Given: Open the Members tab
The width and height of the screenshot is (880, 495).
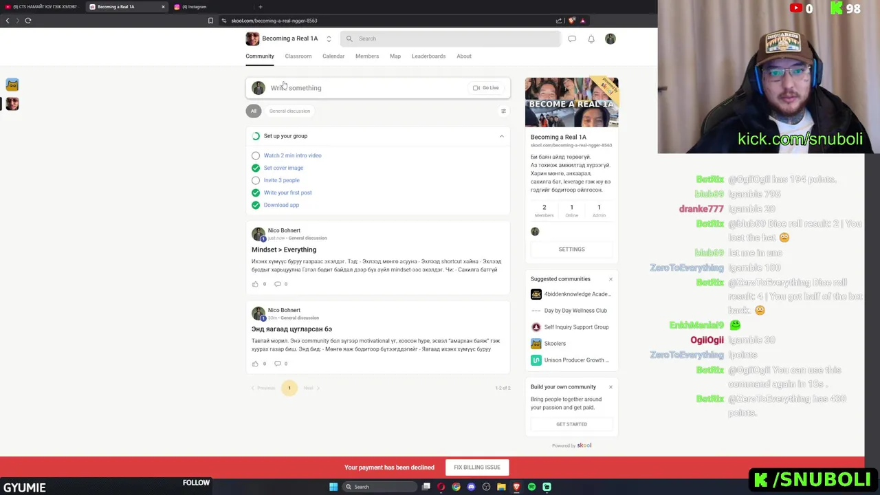Looking at the screenshot, I should 367,56.
